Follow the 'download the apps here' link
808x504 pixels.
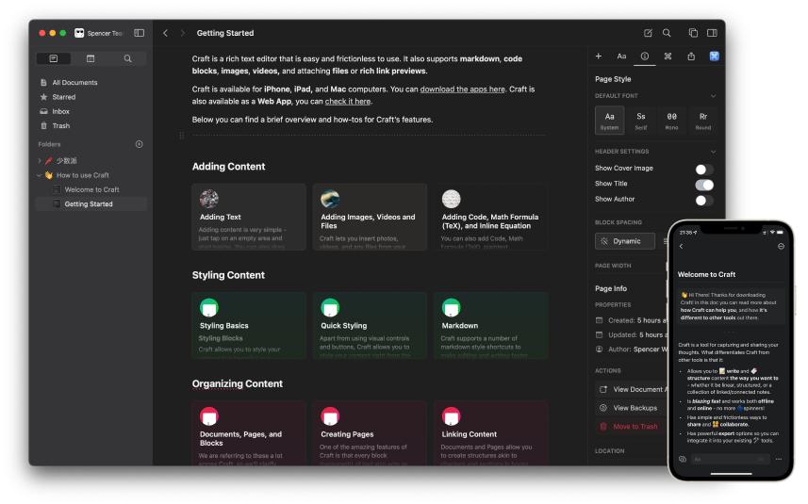462,89
